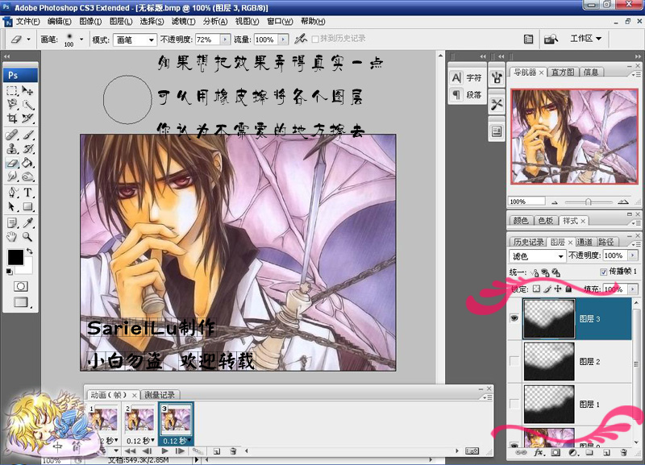The width and height of the screenshot is (645, 465).
Task: Duplicate the selected animation frame
Action: tap(217, 451)
